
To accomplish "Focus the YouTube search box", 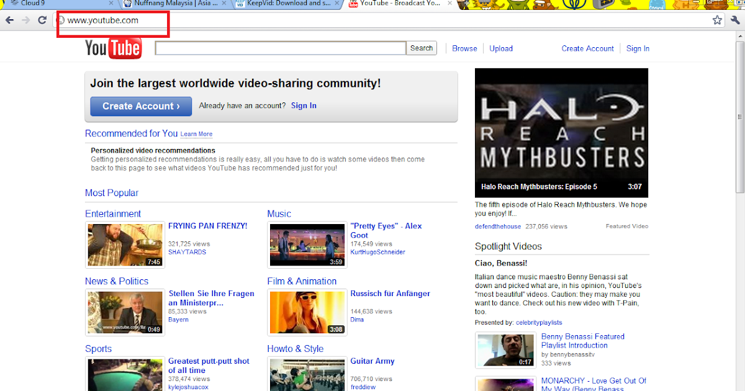I will (x=281, y=48).
